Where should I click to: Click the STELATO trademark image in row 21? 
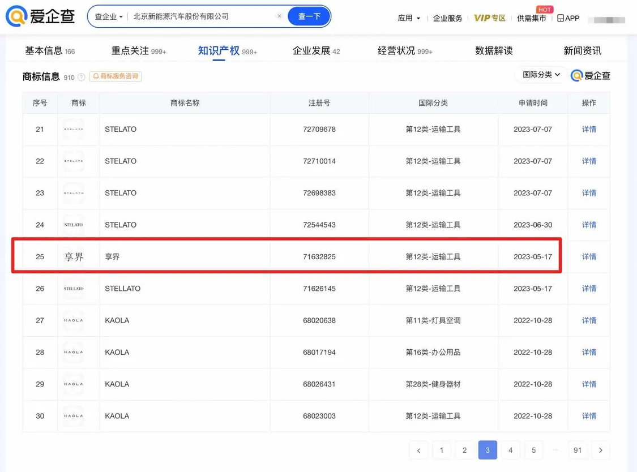74,129
